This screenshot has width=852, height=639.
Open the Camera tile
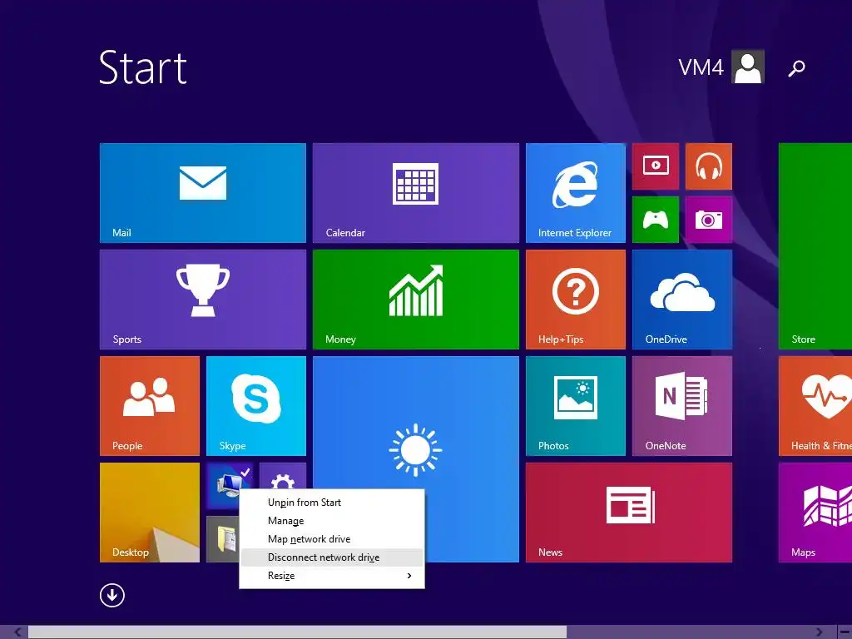[x=709, y=220]
